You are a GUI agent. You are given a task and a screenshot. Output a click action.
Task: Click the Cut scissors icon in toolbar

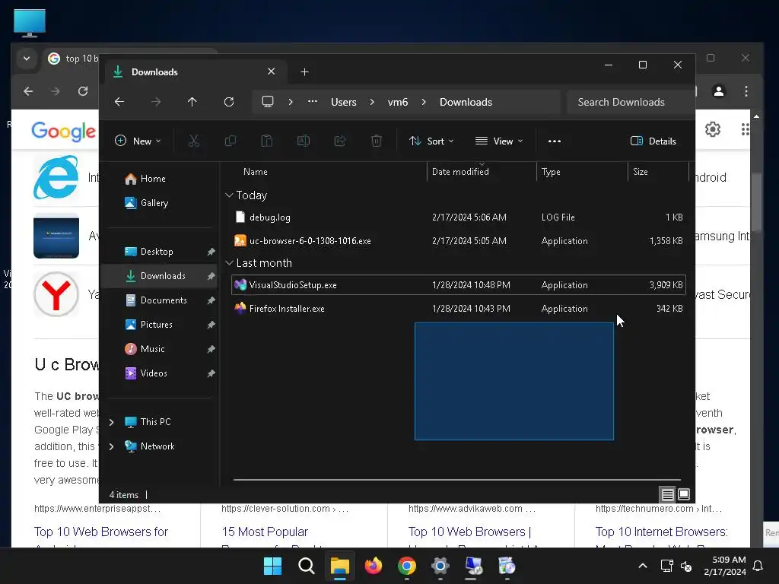point(194,141)
